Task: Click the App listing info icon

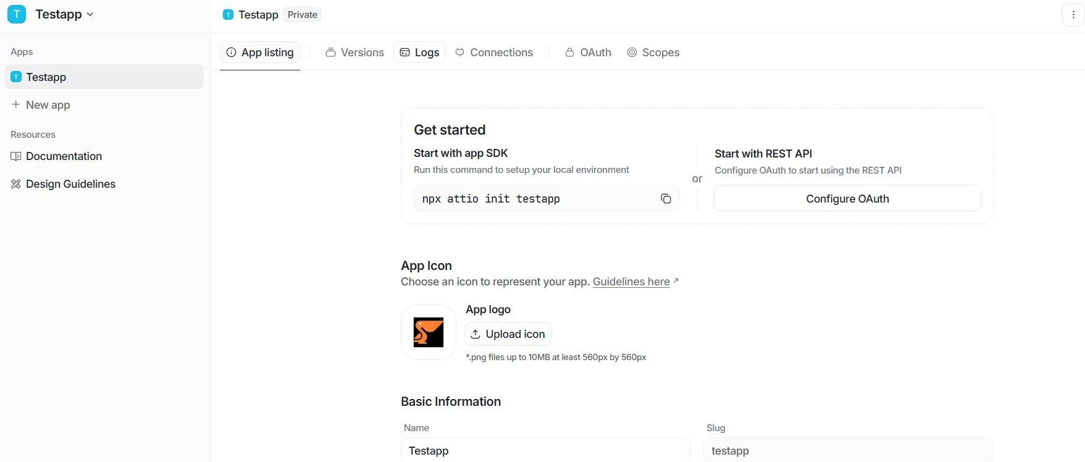Action: coord(232,52)
